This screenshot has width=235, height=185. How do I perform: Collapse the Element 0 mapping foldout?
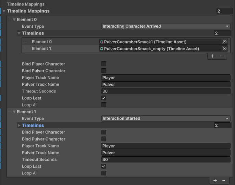(x=14, y=19)
